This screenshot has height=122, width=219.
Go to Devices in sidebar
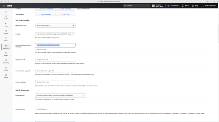(x=6, y=32)
